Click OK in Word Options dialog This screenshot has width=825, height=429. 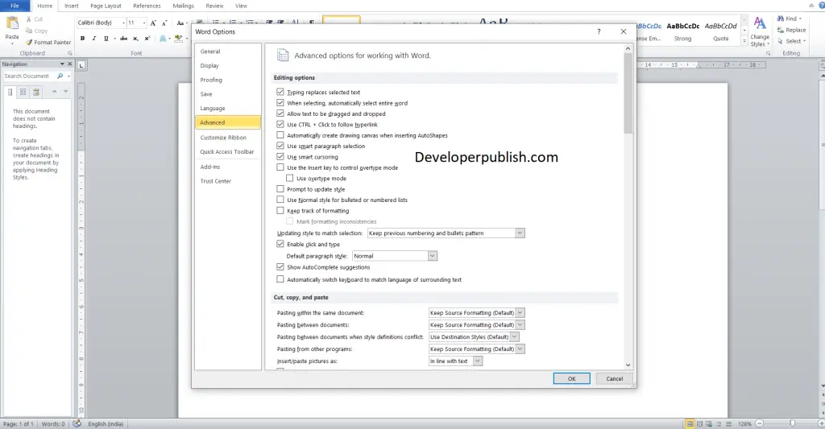pyautogui.click(x=571, y=378)
